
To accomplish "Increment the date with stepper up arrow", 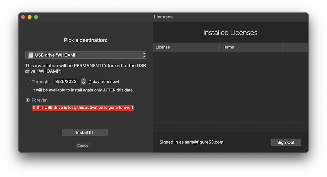I will [83, 80].
